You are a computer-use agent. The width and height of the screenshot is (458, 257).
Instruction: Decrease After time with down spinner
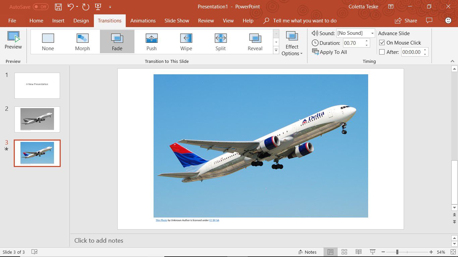[425, 54]
